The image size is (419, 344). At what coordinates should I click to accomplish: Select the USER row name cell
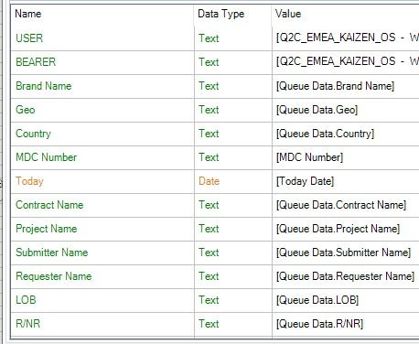coord(102,38)
